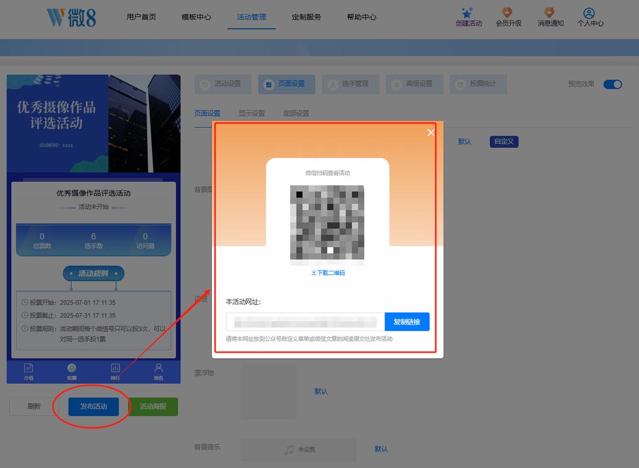The image size is (639, 468).
Task: Switch to 选手管理 tab
Action: click(350, 84)
